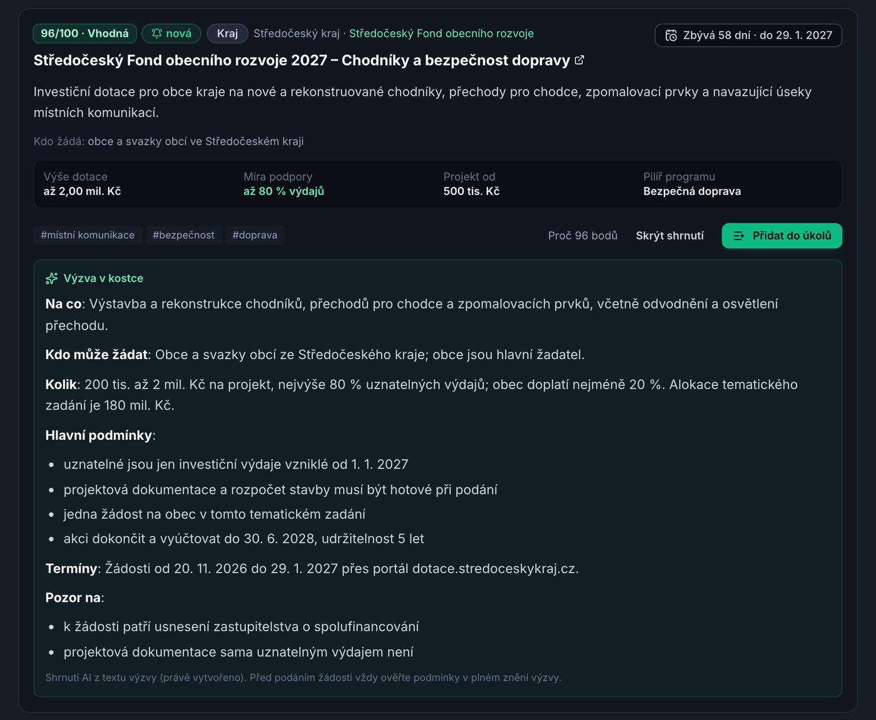The image size is (876, 720).
Task: Select the #místní komunikace tag
Action: (x=88, y=235)
